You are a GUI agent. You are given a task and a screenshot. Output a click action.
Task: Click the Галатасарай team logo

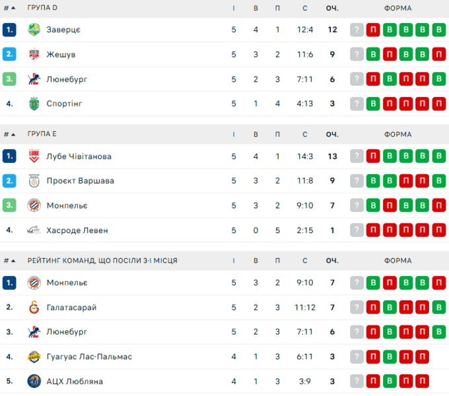tap(34, 307)
